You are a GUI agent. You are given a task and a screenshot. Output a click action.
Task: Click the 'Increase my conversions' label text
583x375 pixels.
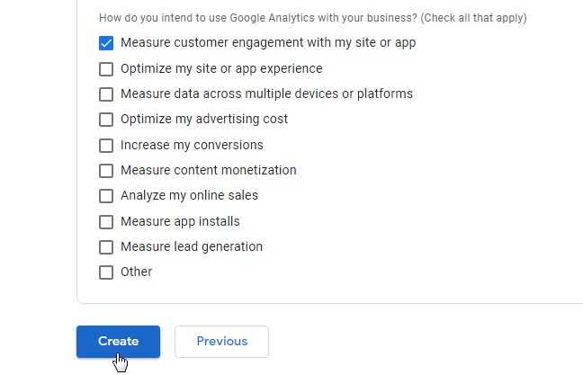click(x=192, y=145)
